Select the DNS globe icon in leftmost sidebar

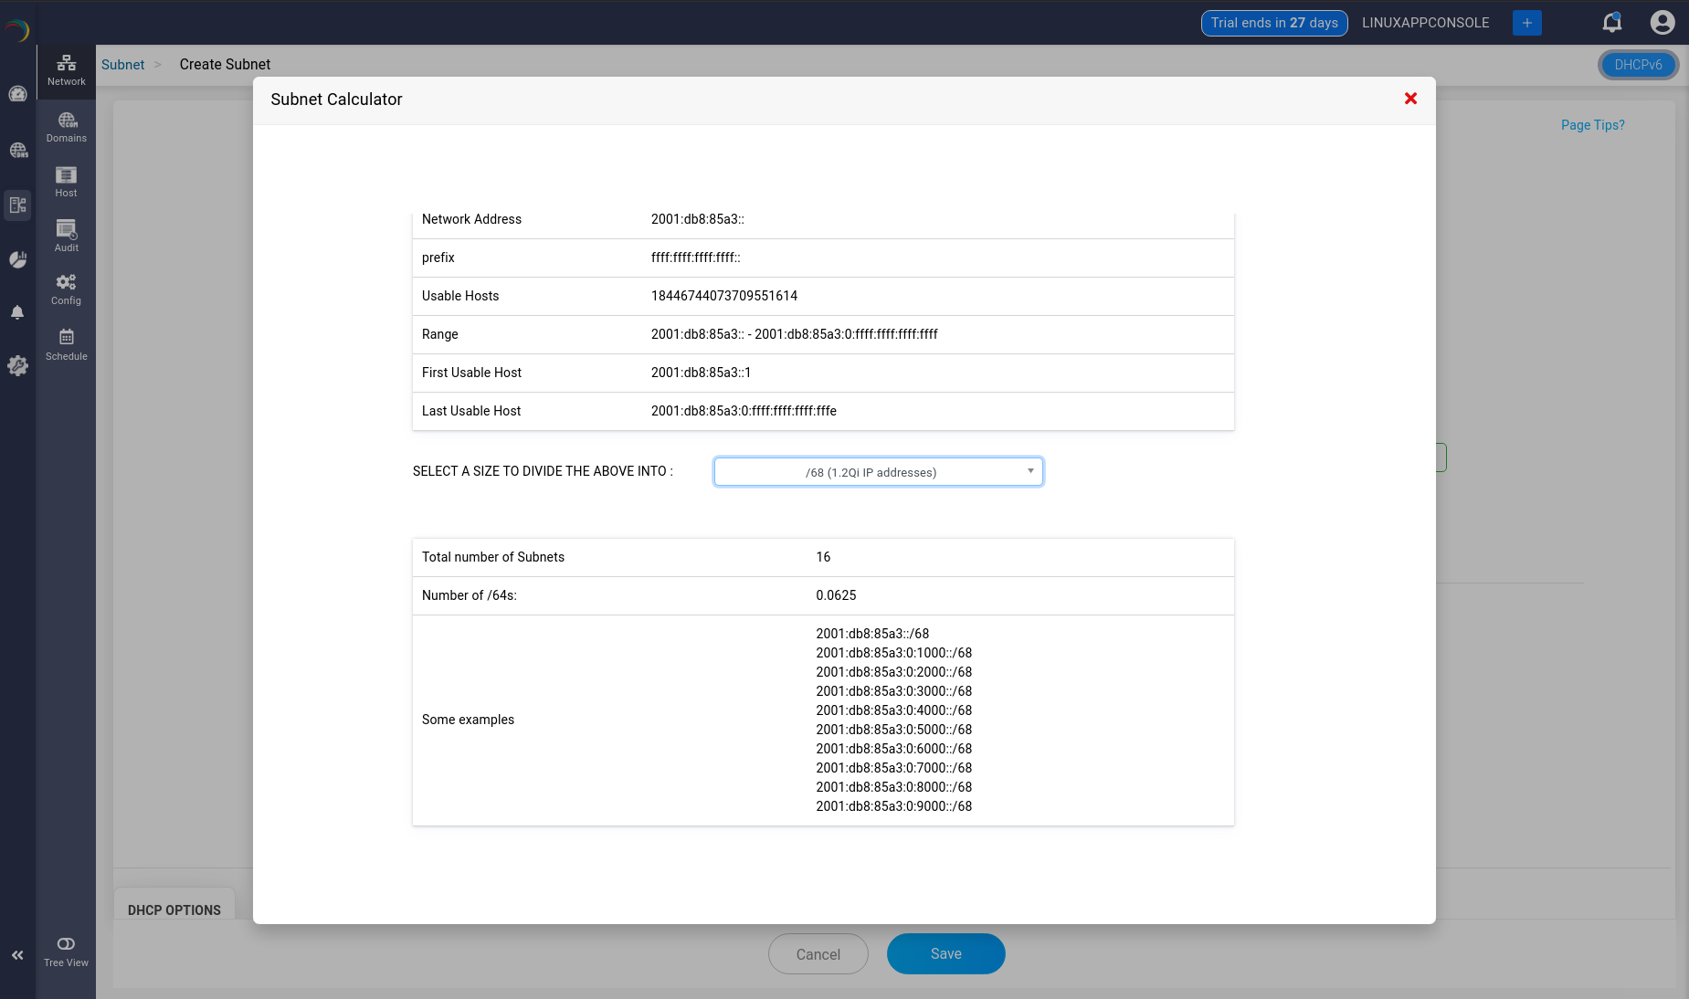[x=17, y=150]
